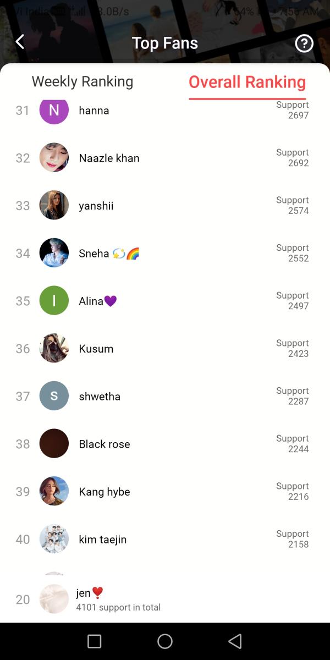Screen dimensions: 330x660
Task: Tap yanshii's profile photo
Action: coord(54,206)
